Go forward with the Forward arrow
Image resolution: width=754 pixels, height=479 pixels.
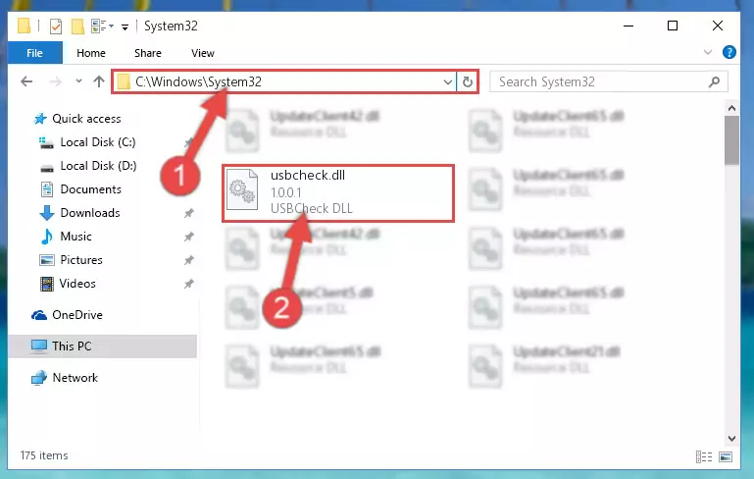[x=55, y=81]
